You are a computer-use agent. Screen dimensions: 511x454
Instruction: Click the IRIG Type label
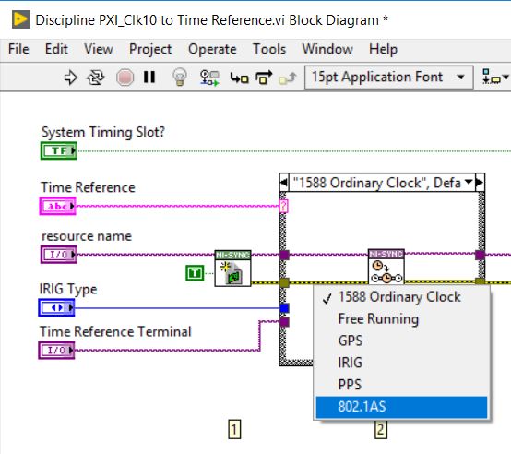pos(68,290)
